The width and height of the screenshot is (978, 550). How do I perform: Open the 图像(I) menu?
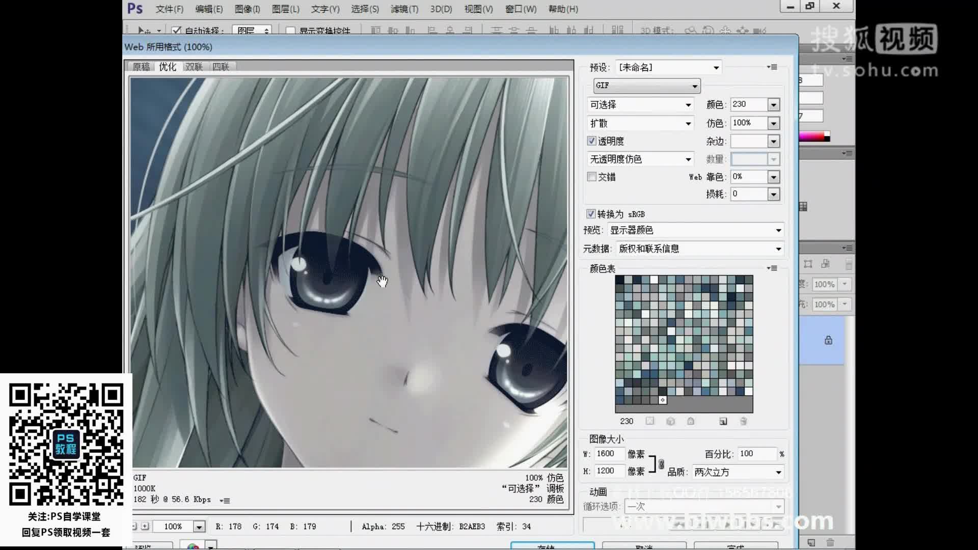(248, 9)
